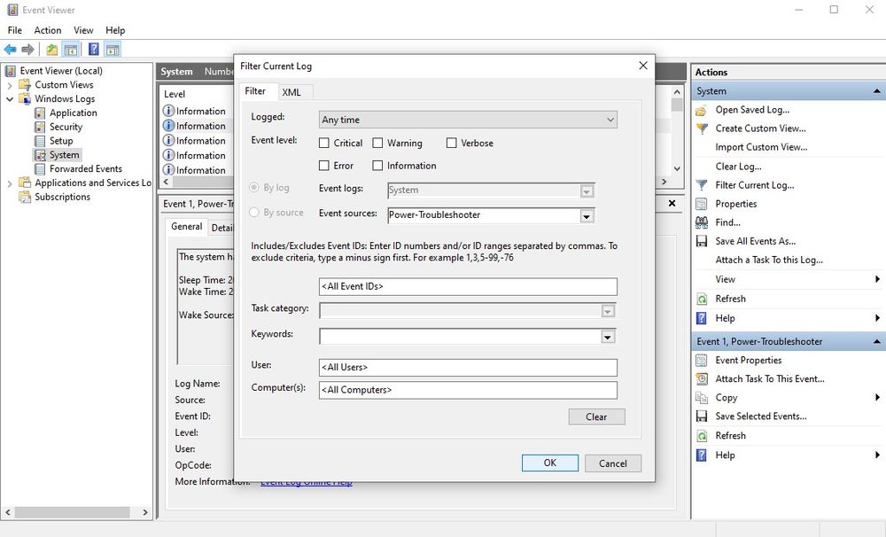Click the OK button to apply filter
The image size is (886, 537).
549,463
